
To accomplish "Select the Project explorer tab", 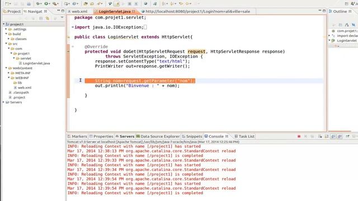I will click(12, 11).
